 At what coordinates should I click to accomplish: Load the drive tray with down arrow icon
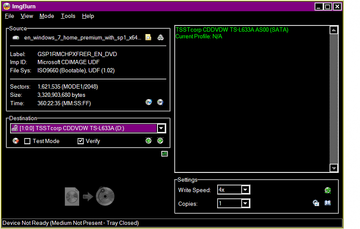click(x=160, y=140)
